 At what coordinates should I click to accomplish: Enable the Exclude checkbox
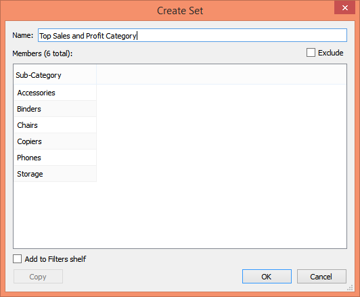[x=311, y=53]
